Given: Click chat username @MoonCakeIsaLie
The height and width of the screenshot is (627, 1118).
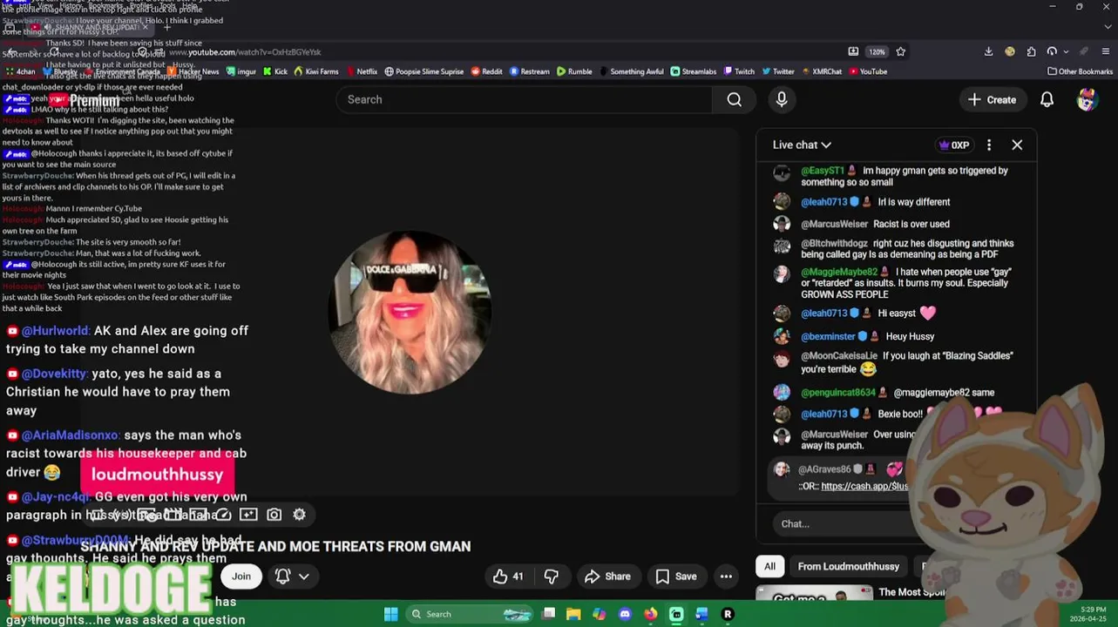Looking at the screenshot, I should (839, 356).
